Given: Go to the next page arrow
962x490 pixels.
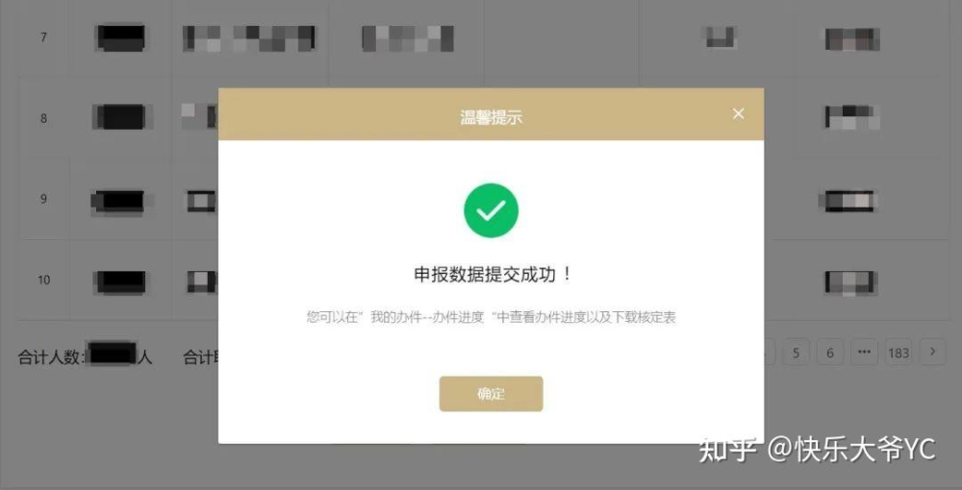Looking at the screenshot, I should [933, 353].
